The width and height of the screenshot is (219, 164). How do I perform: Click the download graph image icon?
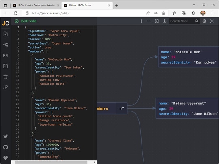click(164, 21)
